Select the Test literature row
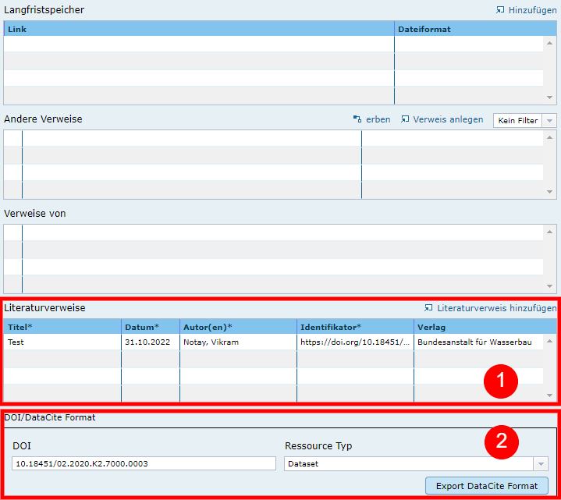This screenshot has width=561, height=500. 62,342
